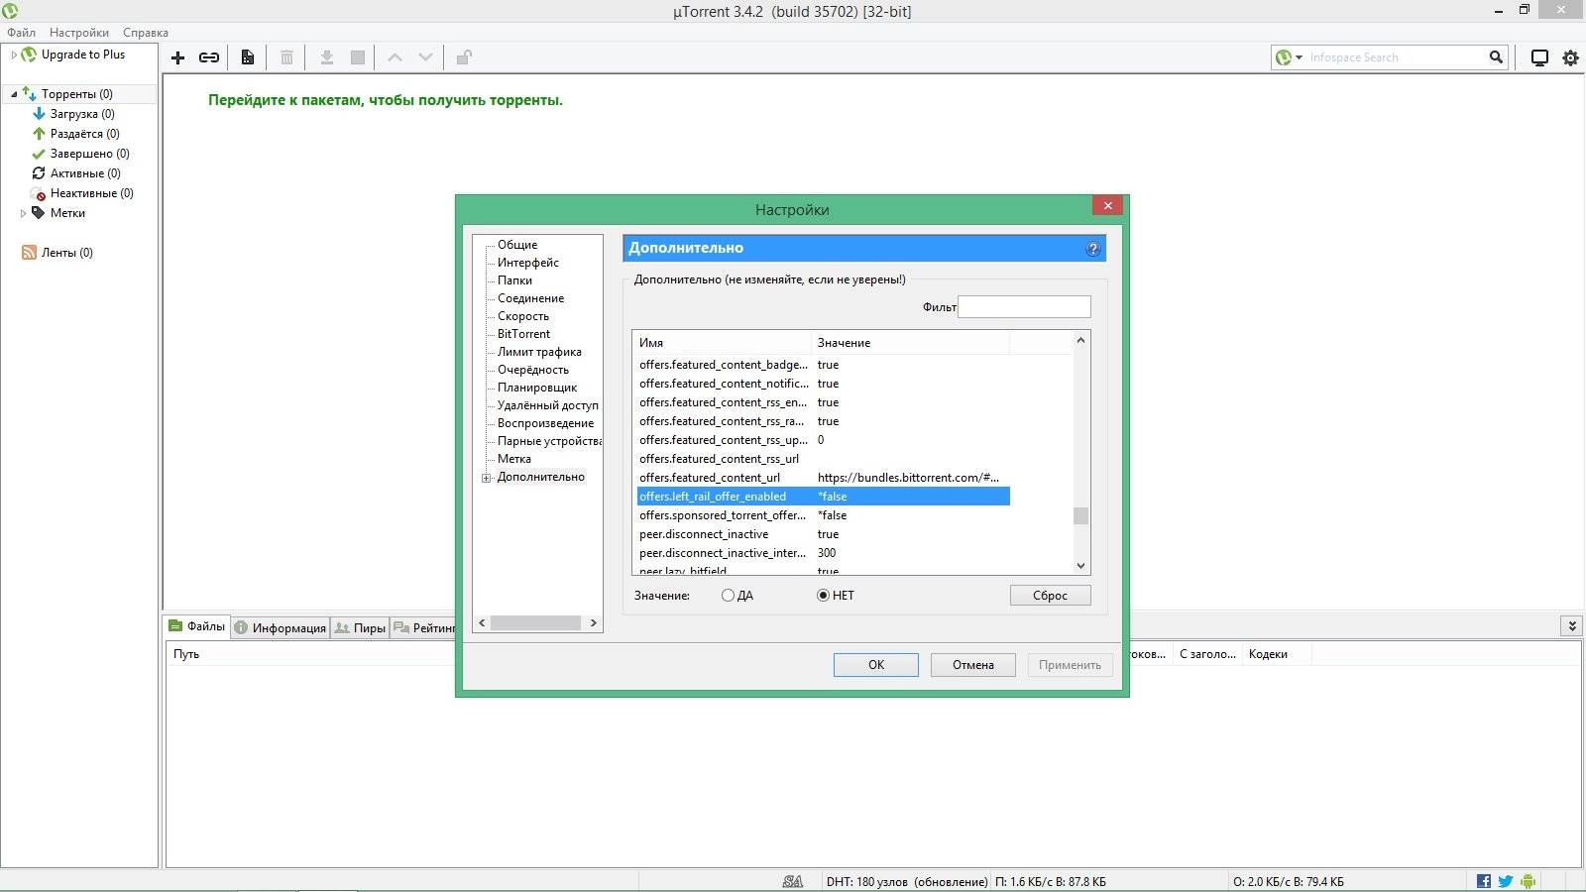Click the Upgrade to Plus logo
This screenshot has width=1586, height=892.
pyautogui.click(x=29, y=55)
